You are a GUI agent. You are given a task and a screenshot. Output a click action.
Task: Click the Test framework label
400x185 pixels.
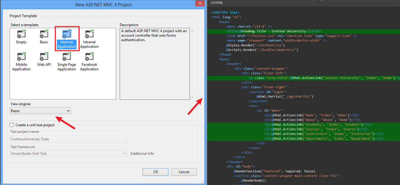tap(23, 147)
